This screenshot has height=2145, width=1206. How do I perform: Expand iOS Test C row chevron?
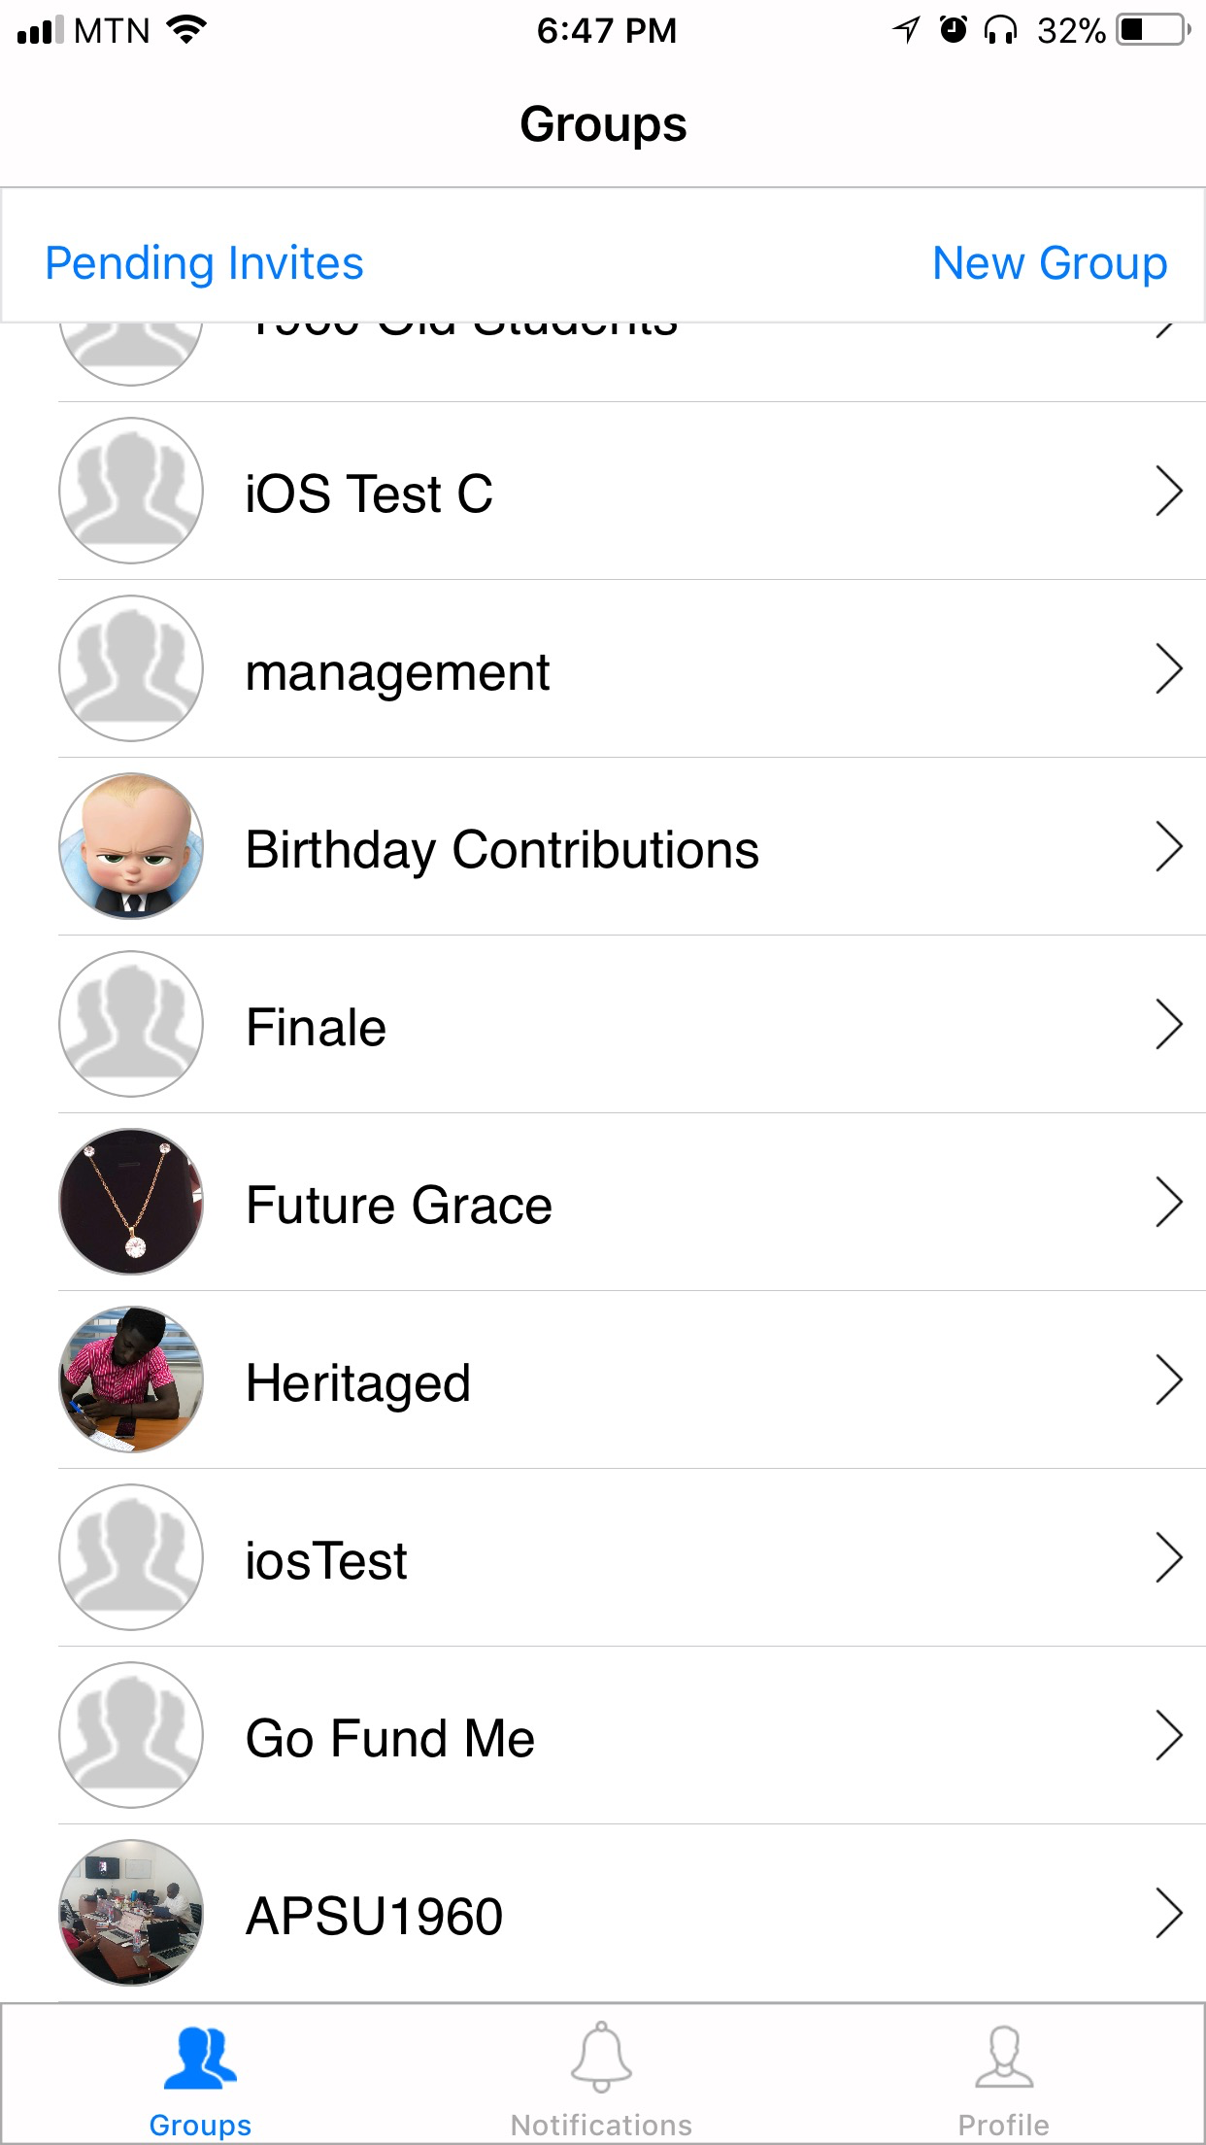pos(1168,492)
